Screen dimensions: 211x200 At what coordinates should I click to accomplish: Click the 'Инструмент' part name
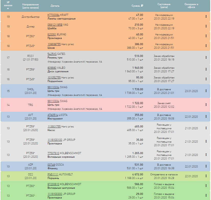point(55,118)
